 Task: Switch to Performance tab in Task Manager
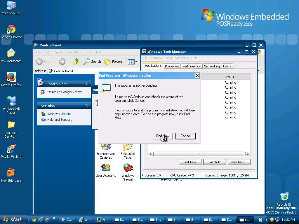pos(191,66)
